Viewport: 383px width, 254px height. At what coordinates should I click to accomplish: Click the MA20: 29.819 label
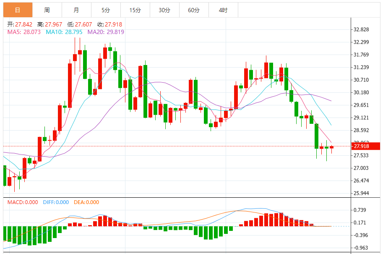point(106,32)
